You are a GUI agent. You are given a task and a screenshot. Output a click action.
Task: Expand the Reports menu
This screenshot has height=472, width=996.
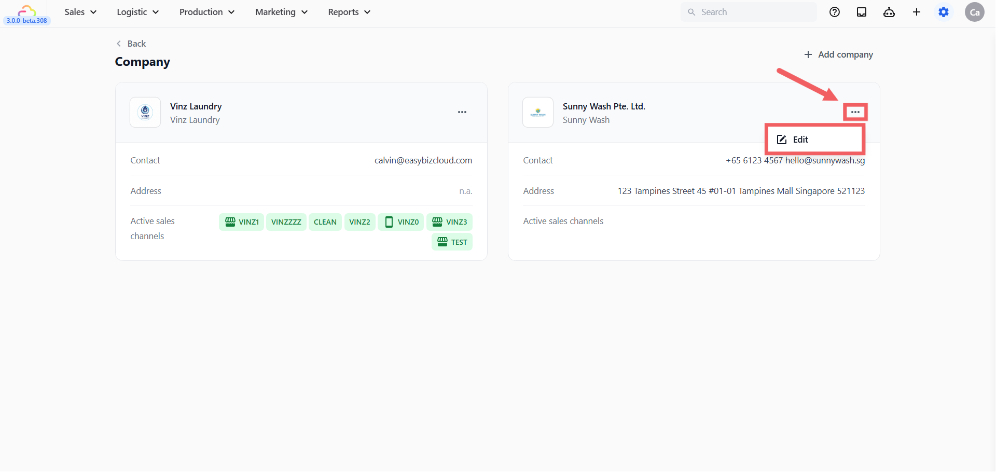pos(349,12)
